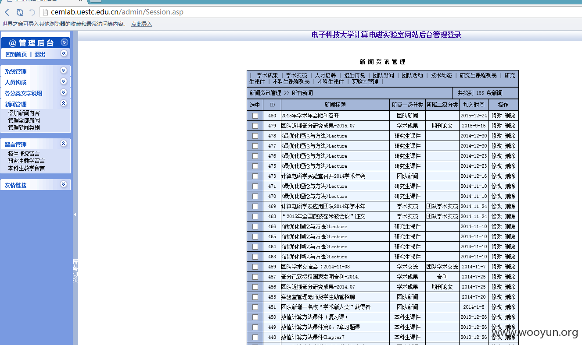The image size is (582, 345).
Task: Click the 新闻资讯管理 breadcrumb link
Action: tap(266, 93)
